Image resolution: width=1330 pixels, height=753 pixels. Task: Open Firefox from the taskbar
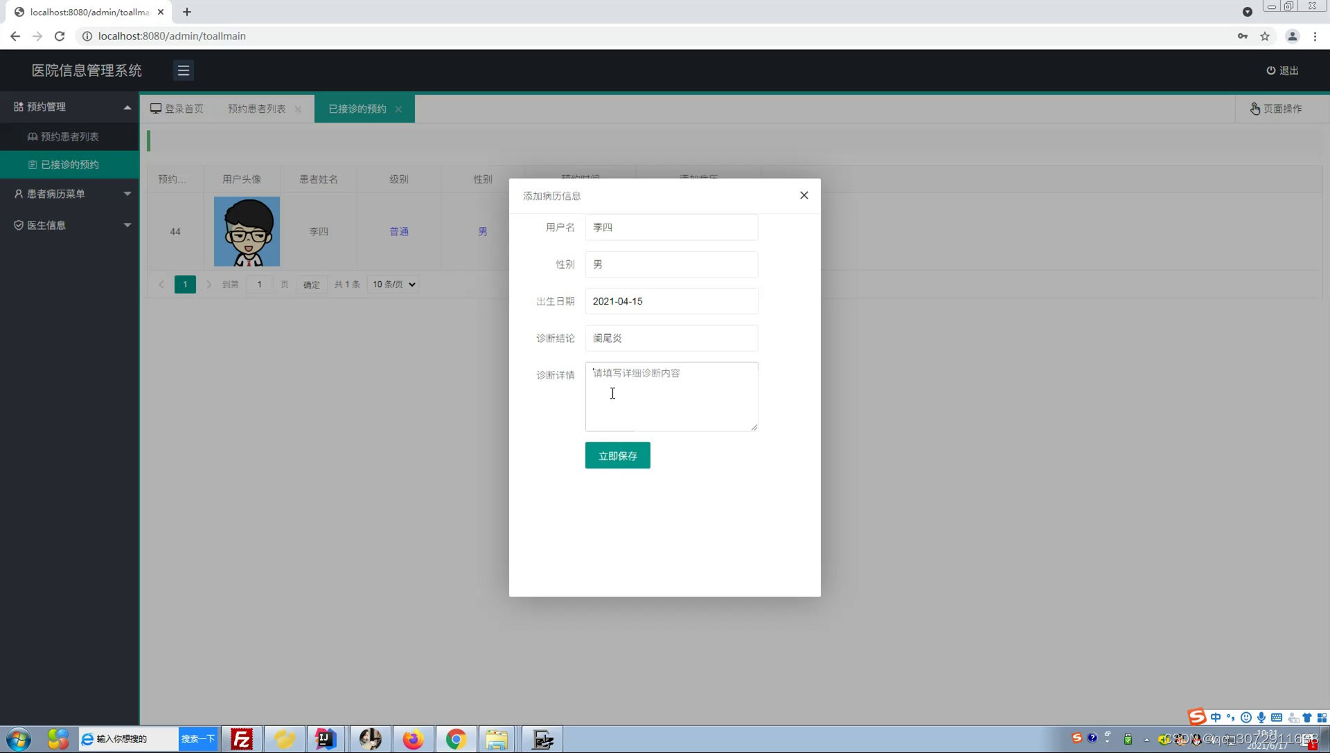pyautogui.click(x=413, y=739)
